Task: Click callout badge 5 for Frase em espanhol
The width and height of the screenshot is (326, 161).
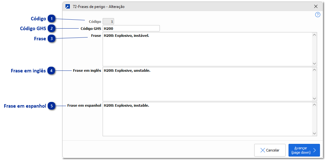Action: pos(51,106)
